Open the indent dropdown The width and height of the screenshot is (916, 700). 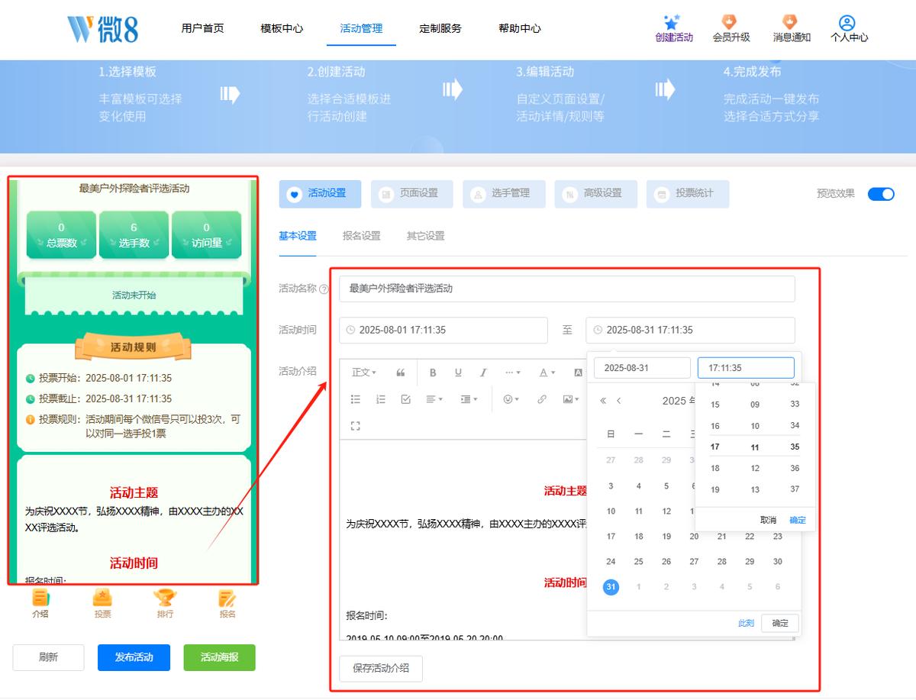(x=469, y=399)
